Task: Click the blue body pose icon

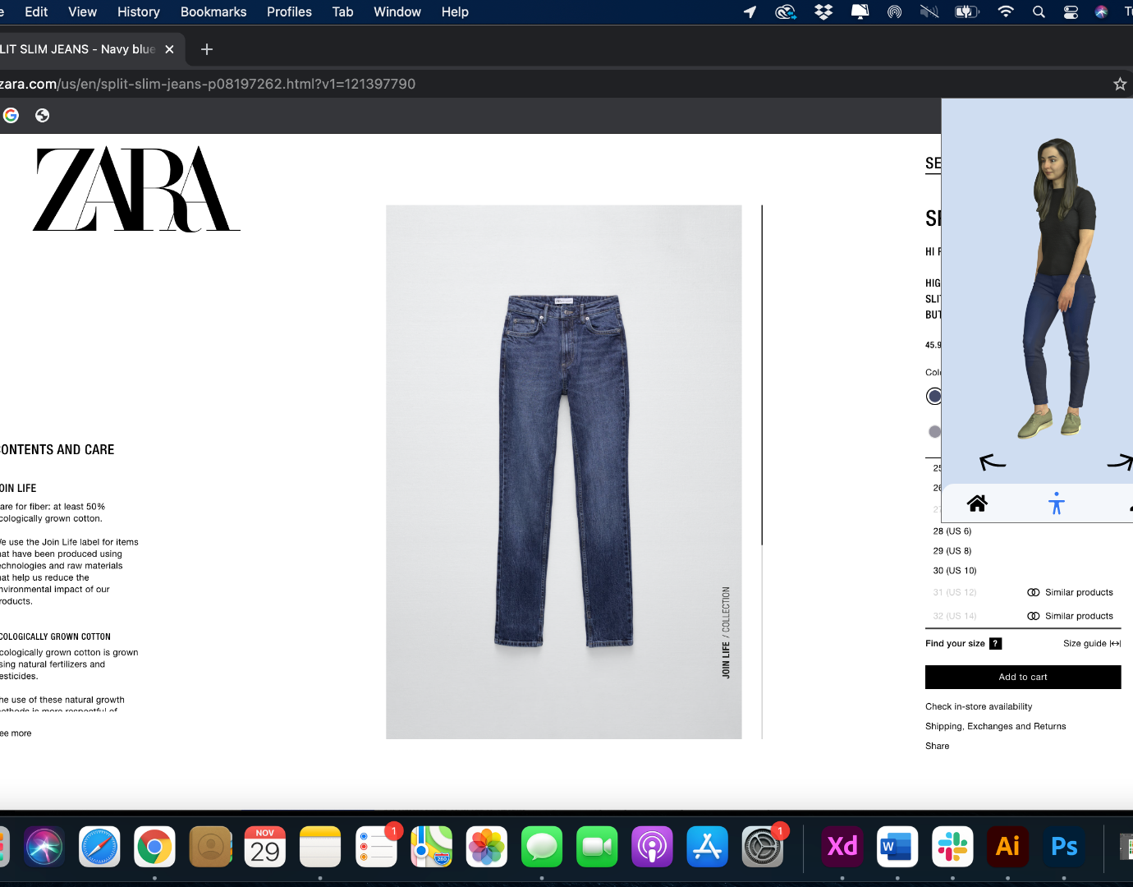Action: pyautogui.click(x=1057, y=503)
